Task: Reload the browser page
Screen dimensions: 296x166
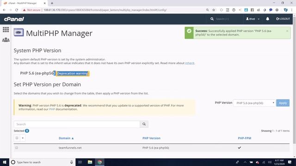Action: pyautogui.click(x=17, y=10)
